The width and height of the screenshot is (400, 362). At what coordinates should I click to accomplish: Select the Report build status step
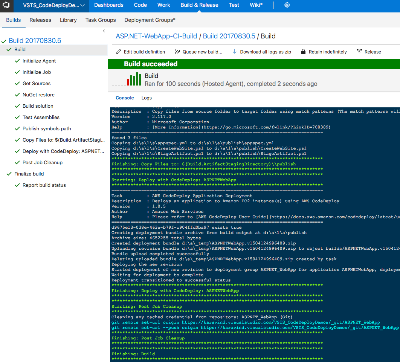coord(44,185)
